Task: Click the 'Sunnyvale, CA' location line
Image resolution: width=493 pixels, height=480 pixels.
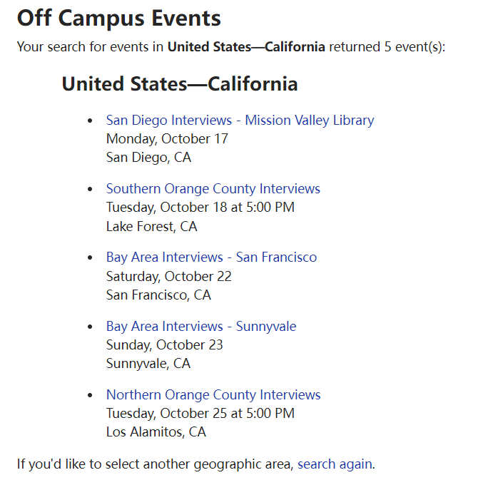Action: click(148, 363)
